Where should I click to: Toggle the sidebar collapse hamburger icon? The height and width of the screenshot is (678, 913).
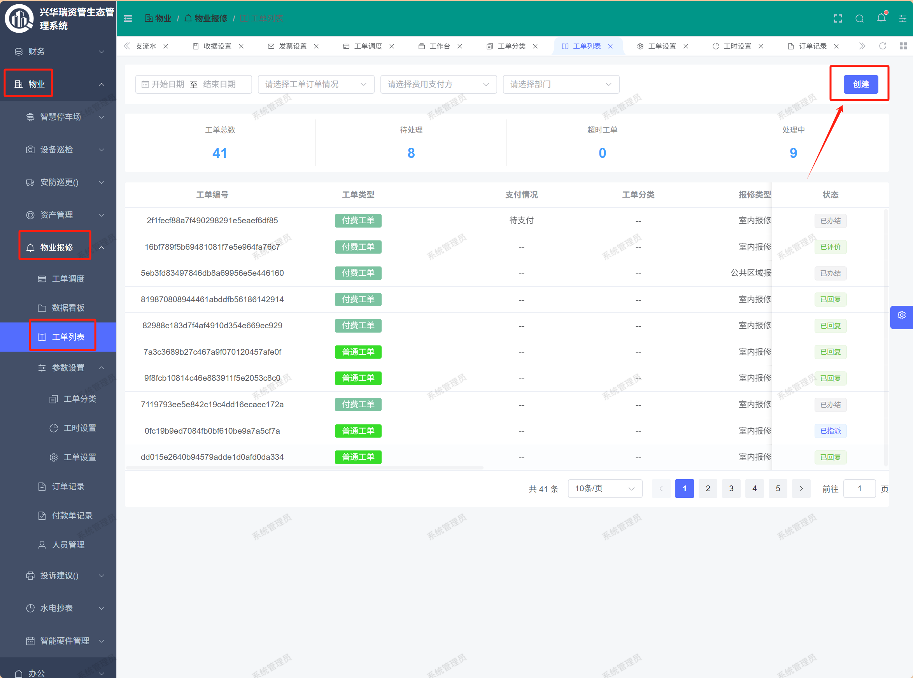(x=128, y=18)
